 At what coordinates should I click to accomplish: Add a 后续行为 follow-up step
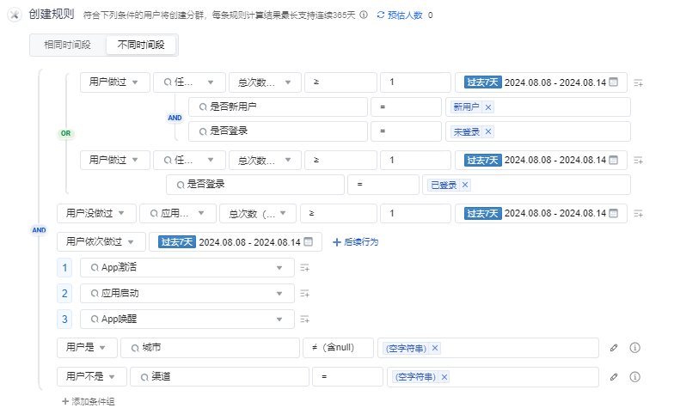coord(356,242)
